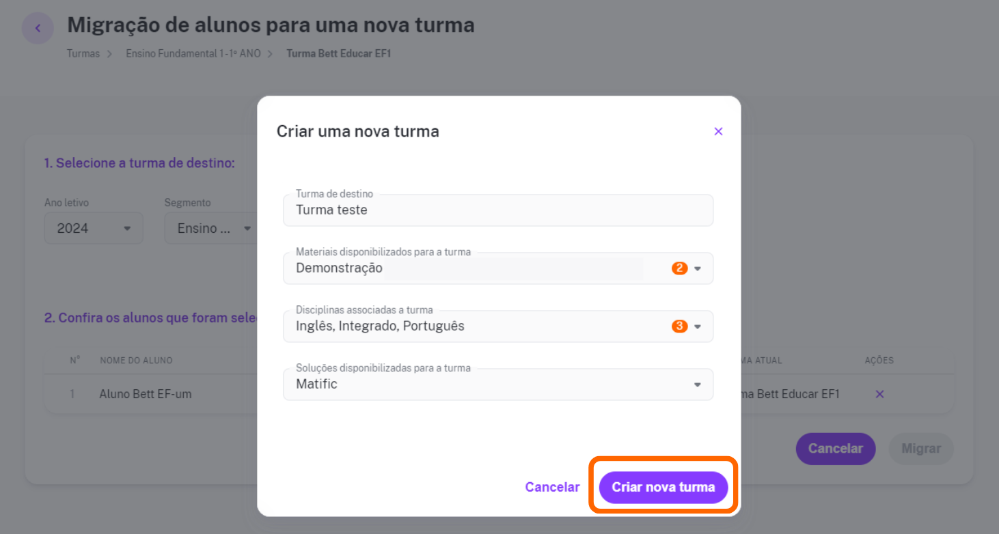This screenshot has width=999, height=534.
Task: Close the Criar uma nova turma dialog
Action: coord(718,131)
